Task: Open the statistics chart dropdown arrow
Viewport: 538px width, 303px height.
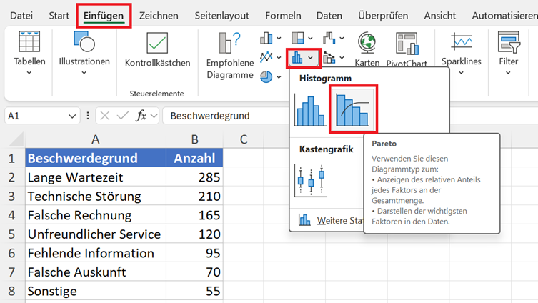Action: click(310, 58)
